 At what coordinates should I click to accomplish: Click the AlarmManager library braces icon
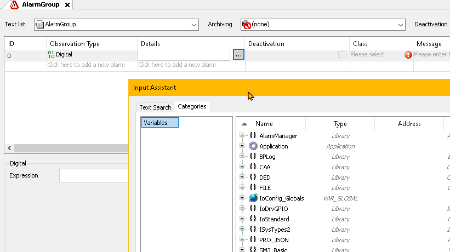click(x=253, y=135)
